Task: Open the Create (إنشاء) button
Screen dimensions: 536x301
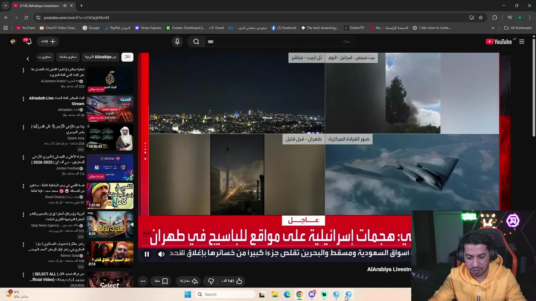Action: [49, 41]
